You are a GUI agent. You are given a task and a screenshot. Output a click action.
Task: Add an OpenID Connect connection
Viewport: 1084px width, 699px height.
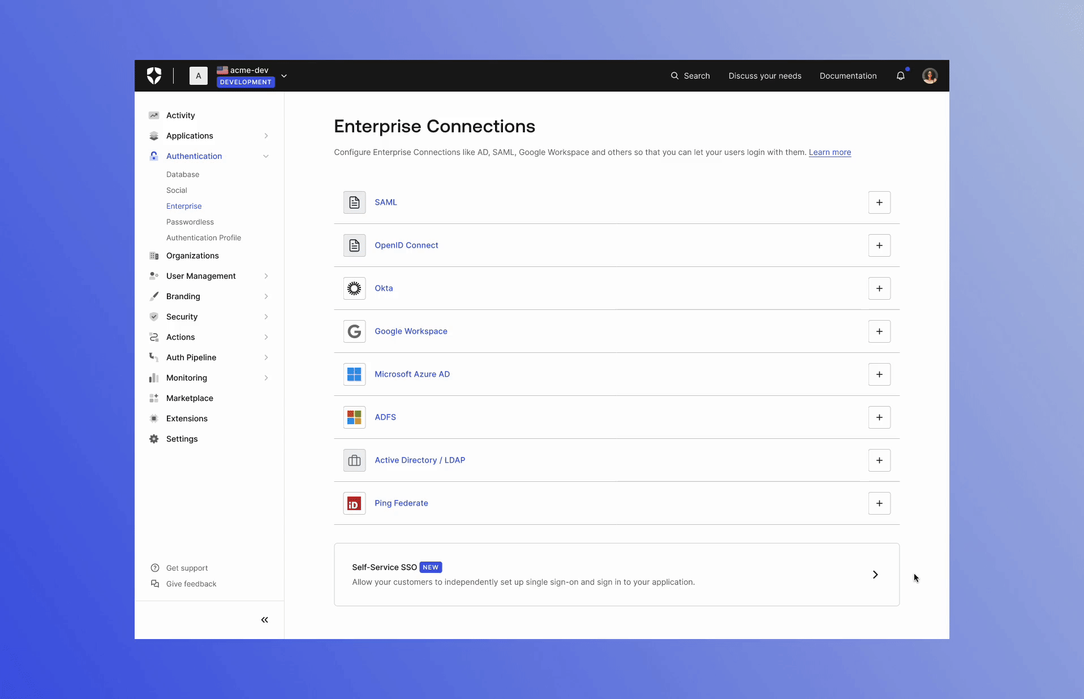tap(880, 245)
